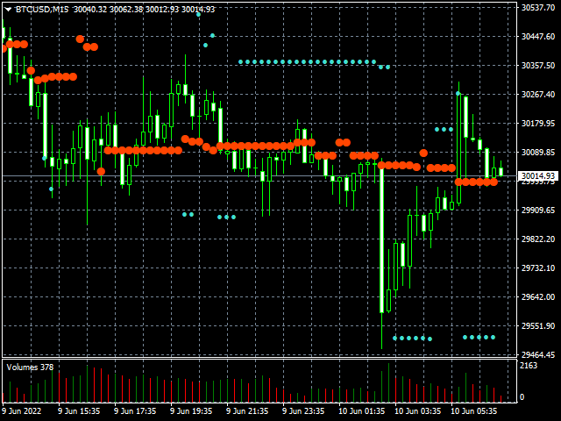
Task: Click the 29909.65 price axis label
Action: (538, 210)
